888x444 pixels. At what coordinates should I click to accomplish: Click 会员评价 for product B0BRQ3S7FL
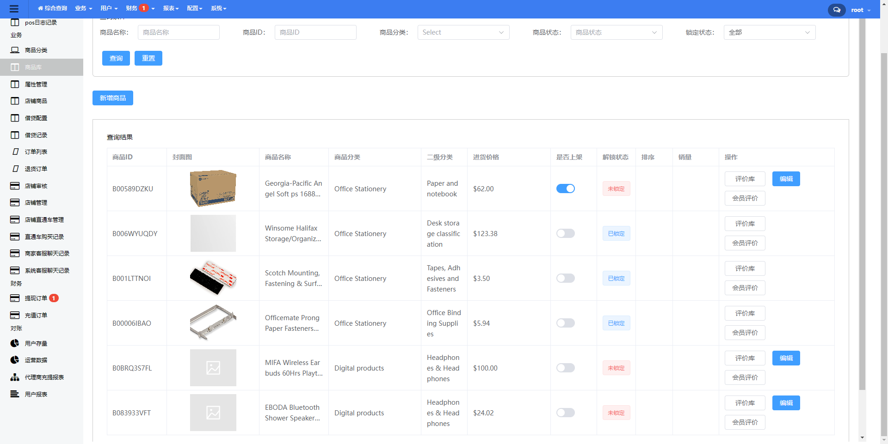[745, 377]
